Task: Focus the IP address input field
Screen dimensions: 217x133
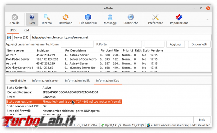Action: (125, 44)
